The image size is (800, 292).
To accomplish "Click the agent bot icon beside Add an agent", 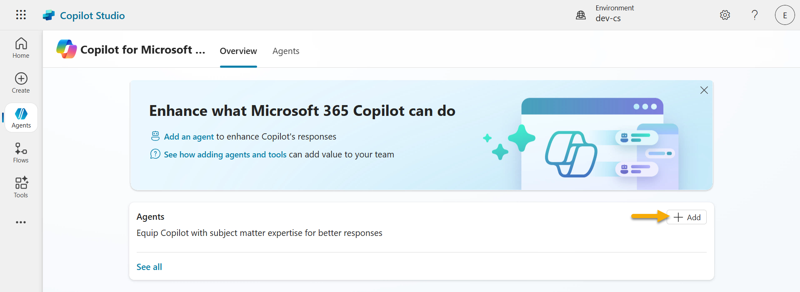I will point(155,136).
